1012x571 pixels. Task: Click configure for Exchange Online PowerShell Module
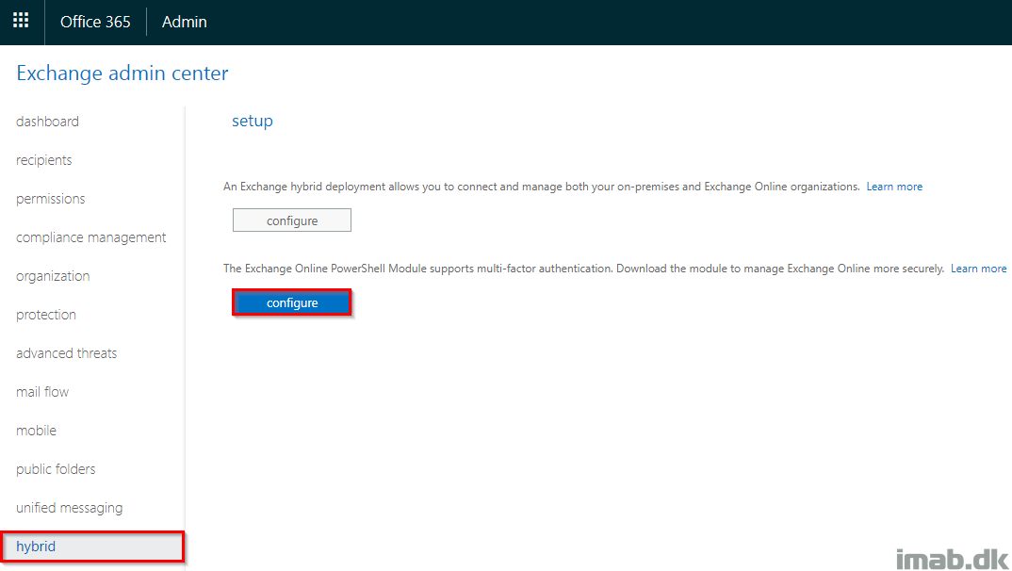[x=292, y=302]
